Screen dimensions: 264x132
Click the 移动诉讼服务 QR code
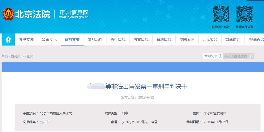pyautogui.click(x=220, y=14)
